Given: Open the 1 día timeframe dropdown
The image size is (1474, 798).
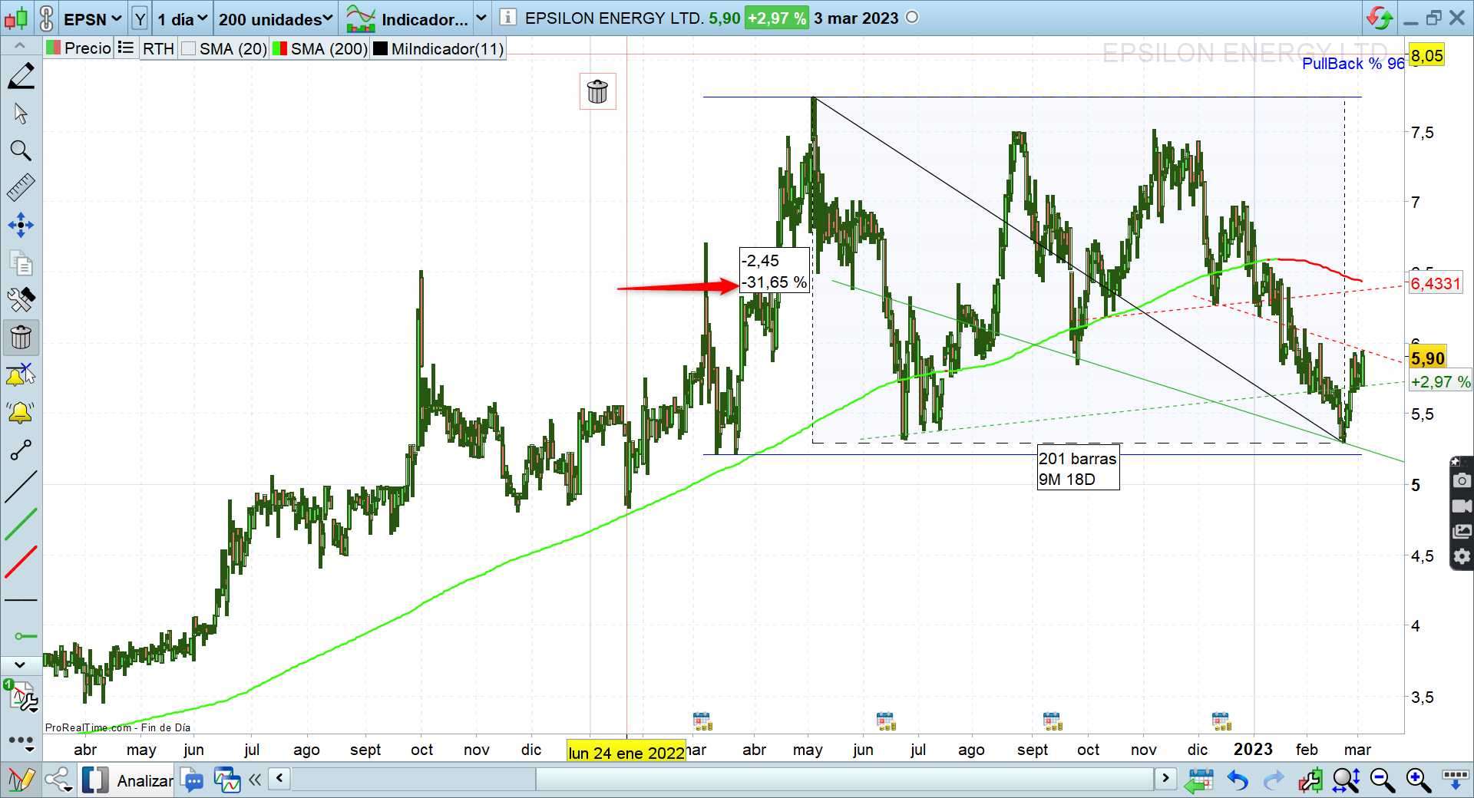Looking at the screenshot, I should [x=183, y=18].
